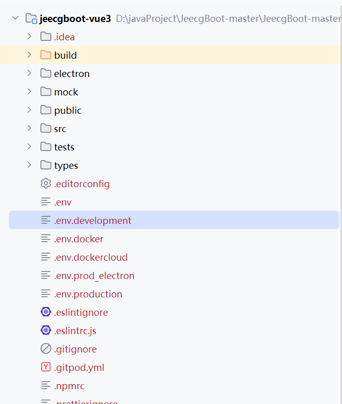Image resolution: width=342 pixels, height=404 pixels.
Task: Select the mock folder
Action: click(66, 92)
